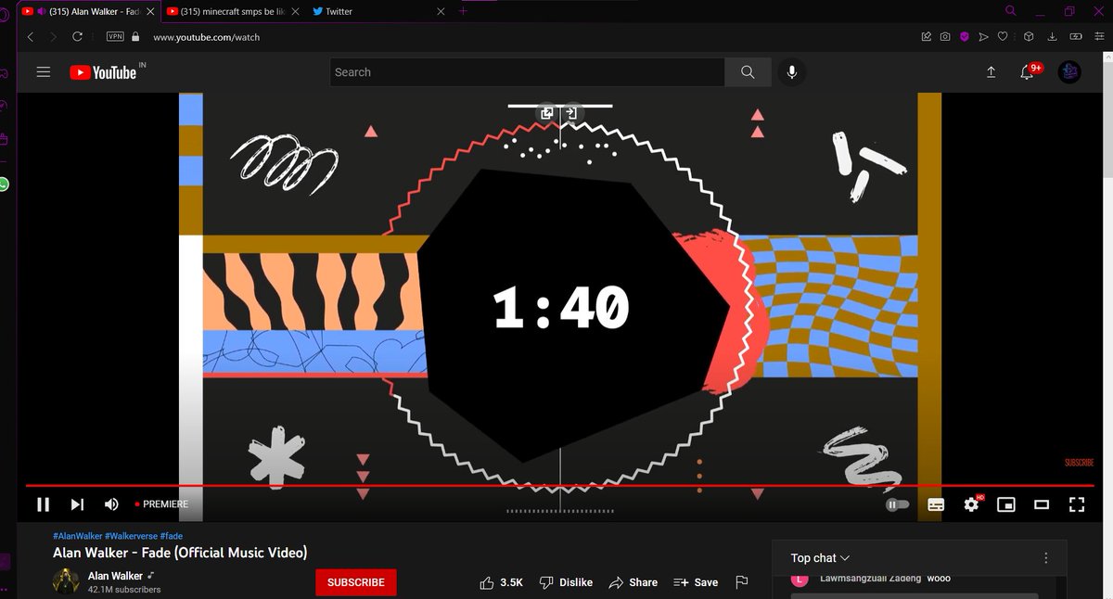Save video to a playlist
The image size is (1113, 599).
click(x=696, y=582)
